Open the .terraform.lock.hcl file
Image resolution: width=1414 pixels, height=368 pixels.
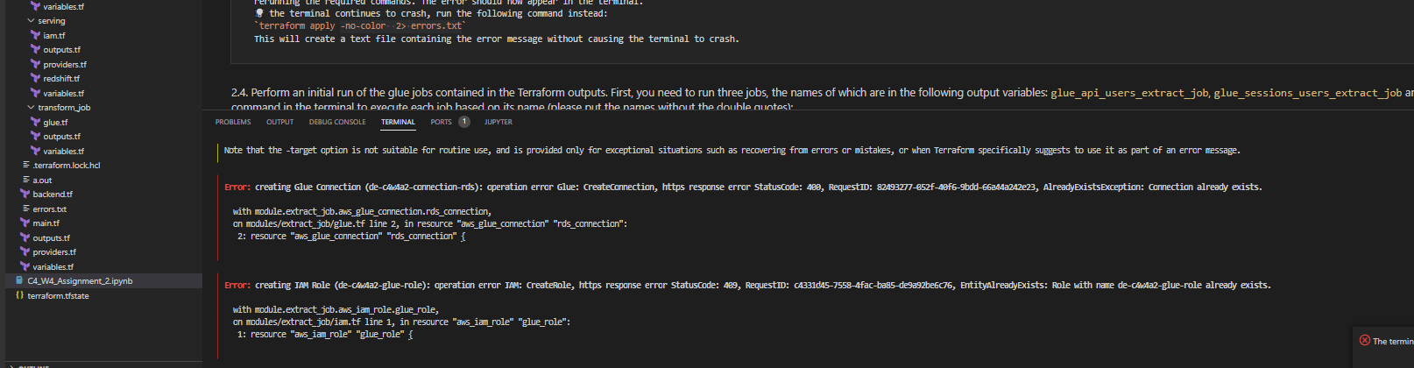[66, 165]
